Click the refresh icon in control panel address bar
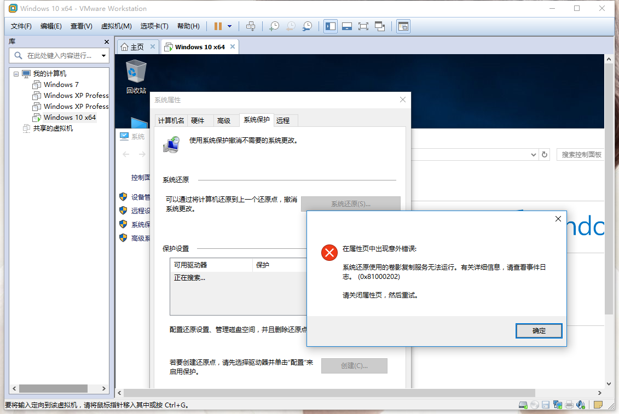Image resolution: width=619 pixels, height=414 pixels. 545,155
